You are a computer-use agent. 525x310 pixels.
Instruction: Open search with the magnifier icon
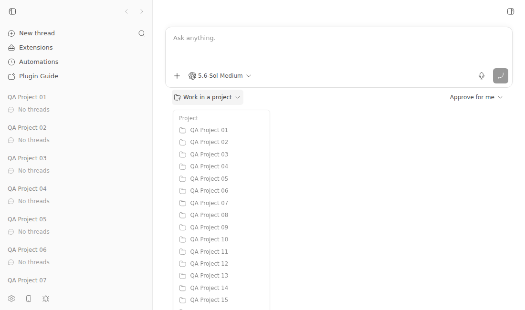tap(142, 33)
